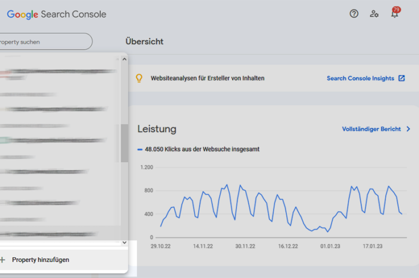
Task: Open Vollständiger Bericht performance report
Action: [372, 129]
